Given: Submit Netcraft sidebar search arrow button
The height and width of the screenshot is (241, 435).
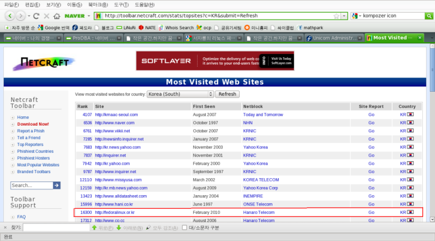Looking at the screenshot, I should [57, 185].
